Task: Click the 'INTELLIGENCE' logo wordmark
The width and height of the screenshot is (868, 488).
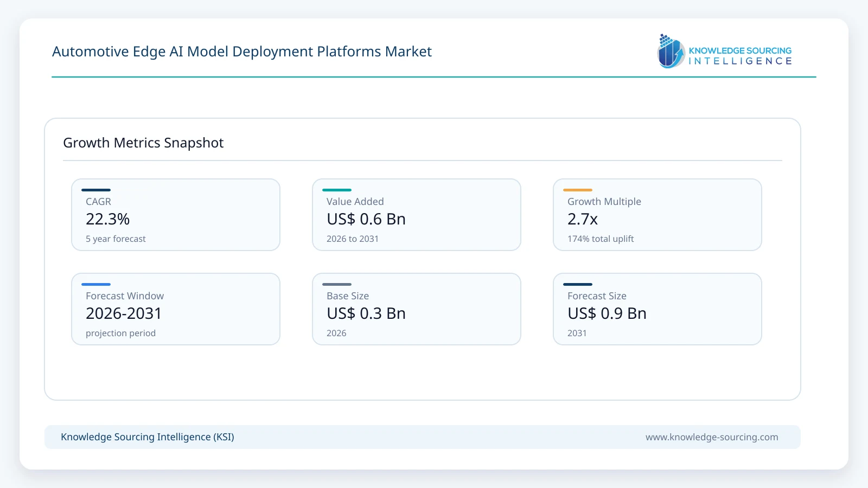Action: point(740,61)
